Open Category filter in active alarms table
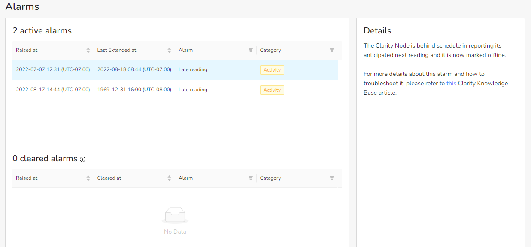 click(332, 50)
